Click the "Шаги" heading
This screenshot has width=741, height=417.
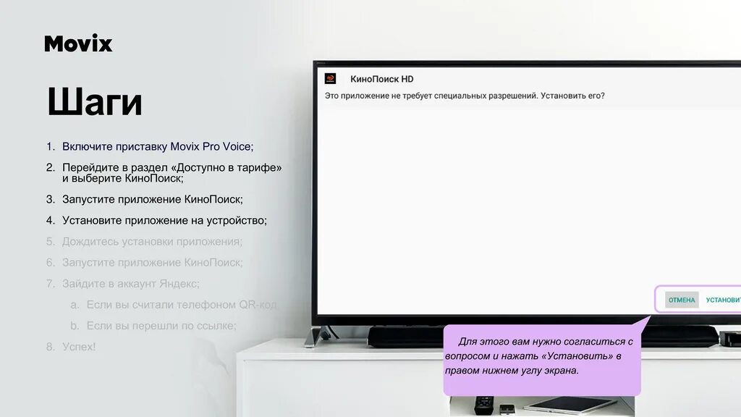pyautogui.click(x=95, y=101)
